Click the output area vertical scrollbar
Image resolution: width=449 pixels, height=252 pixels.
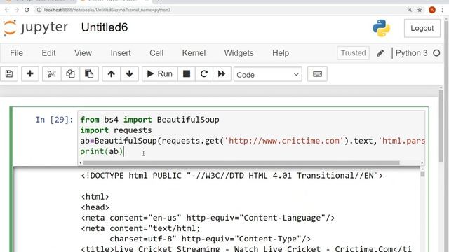(x=422, y=174)
